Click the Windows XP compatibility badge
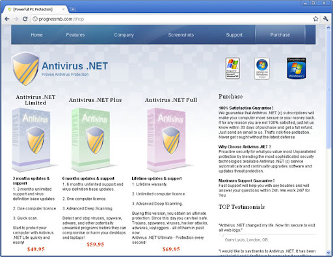 pos(233,68)
